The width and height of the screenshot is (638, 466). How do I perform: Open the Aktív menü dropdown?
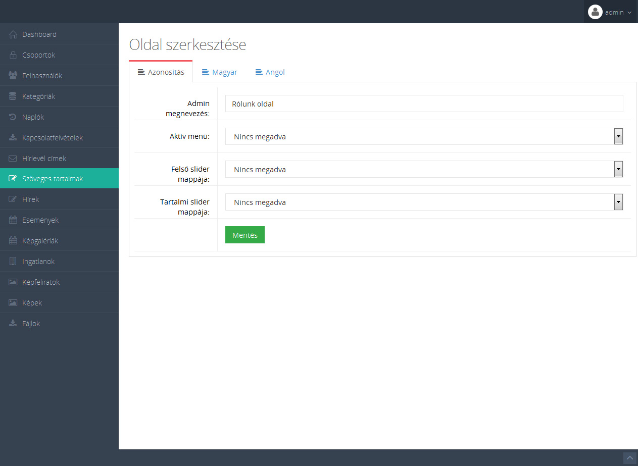[x=423, y=136]
